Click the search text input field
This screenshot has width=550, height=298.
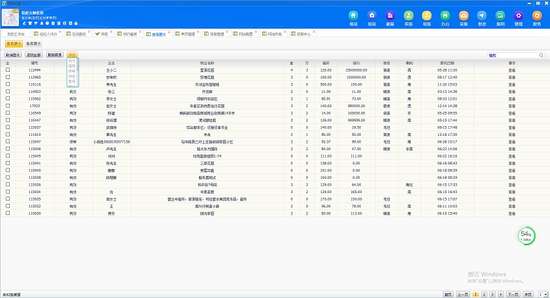click(x=517, y=55)
